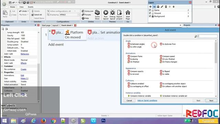Click the Help icon in Online group

tap(83, 18)
